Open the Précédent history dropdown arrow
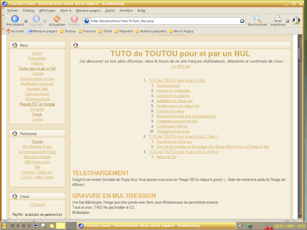 click(x=26, y=21)
